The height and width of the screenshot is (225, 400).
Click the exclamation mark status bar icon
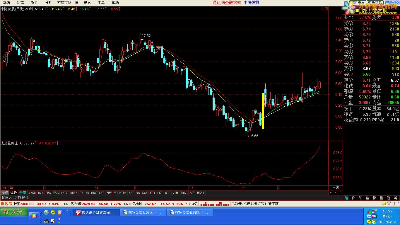coord(397,204)
